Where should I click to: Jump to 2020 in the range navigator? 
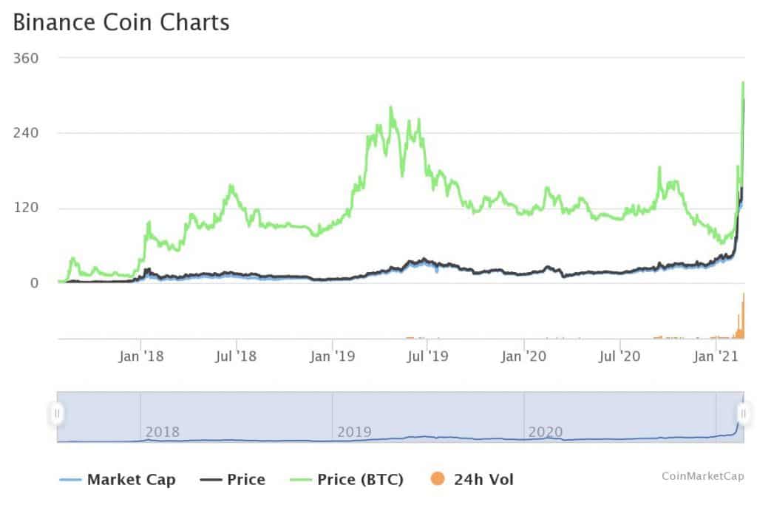click(546, 432)
